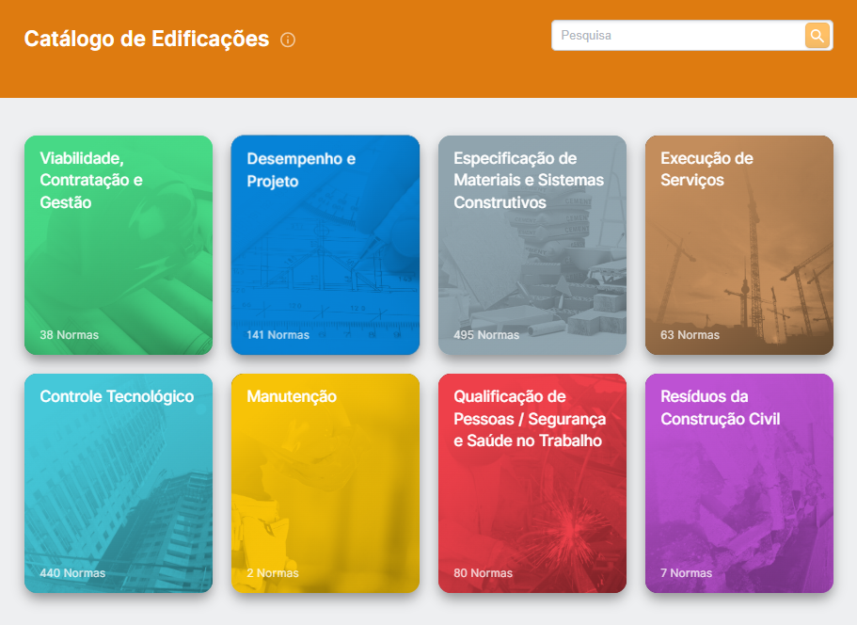Click the '495 Normas' count label
Image resolution: width=857 pixels, height=625 pixels.
pos(486,335)
